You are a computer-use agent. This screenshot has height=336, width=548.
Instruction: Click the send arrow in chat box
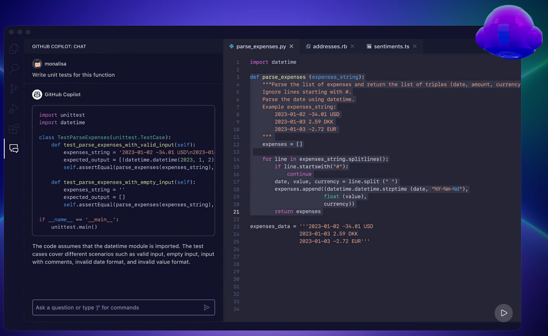(x=207, y=308)
